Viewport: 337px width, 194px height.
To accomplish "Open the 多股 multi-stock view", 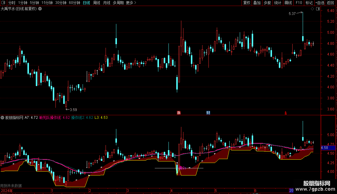I will pyautogui.click(x=268, y=3).
